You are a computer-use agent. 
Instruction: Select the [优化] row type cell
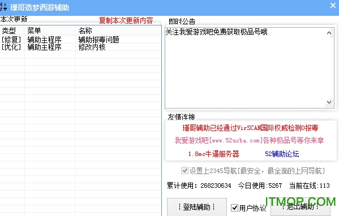11,47
